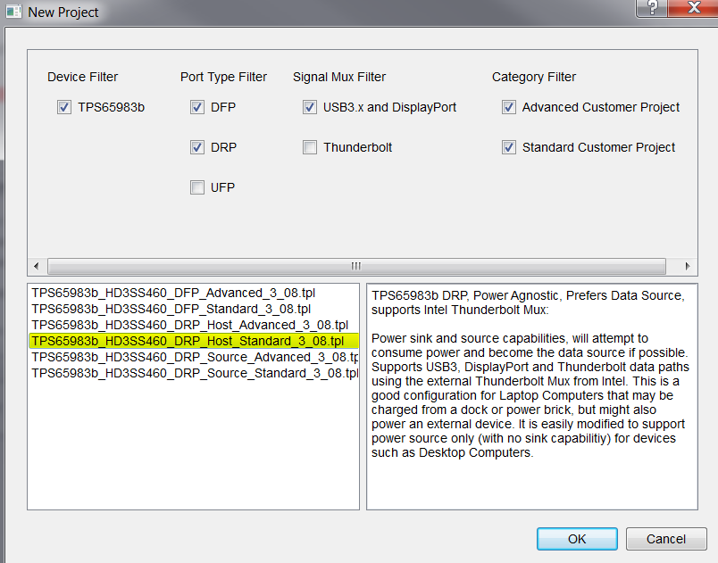718x563 pixels.
Task: Toggle Advanced Customer Project checkbox
Action: tap(509, 107)
